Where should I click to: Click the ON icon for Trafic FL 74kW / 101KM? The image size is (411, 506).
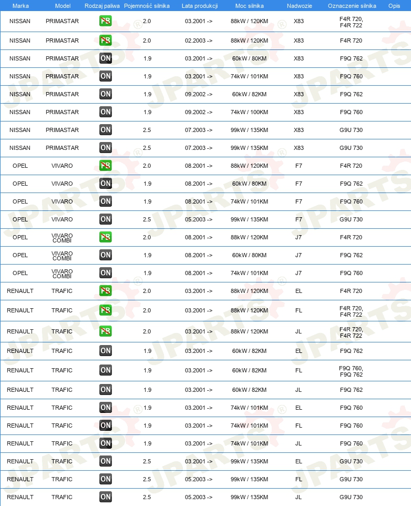click(106, 426)
